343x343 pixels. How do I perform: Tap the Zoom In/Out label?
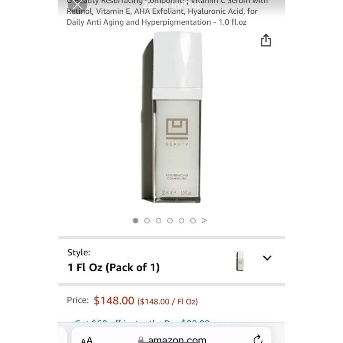pos(171,4)
